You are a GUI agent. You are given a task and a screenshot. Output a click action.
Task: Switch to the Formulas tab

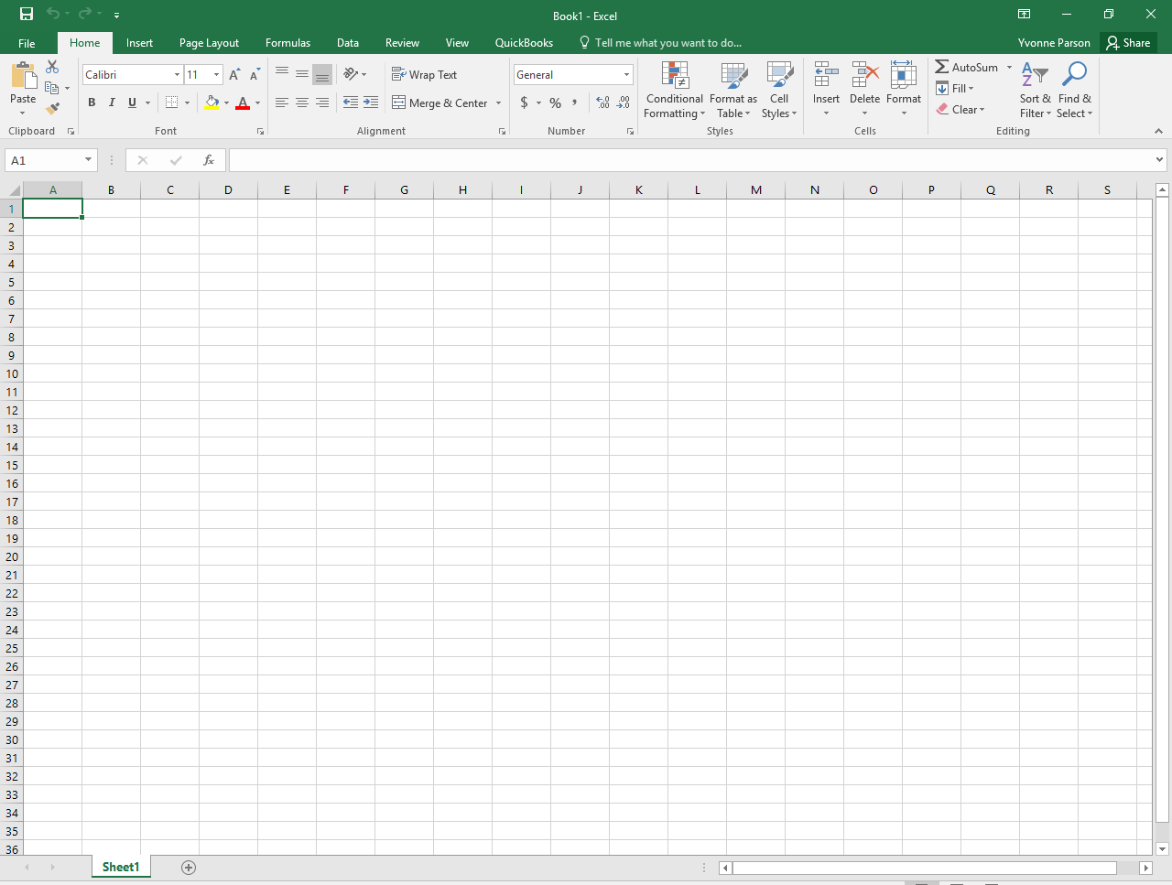click(x=288, y=43)
